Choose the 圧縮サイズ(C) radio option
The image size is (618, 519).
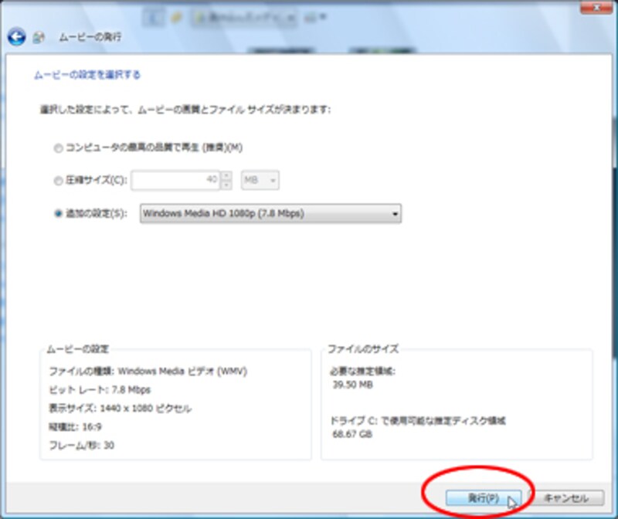pos(59,181)
